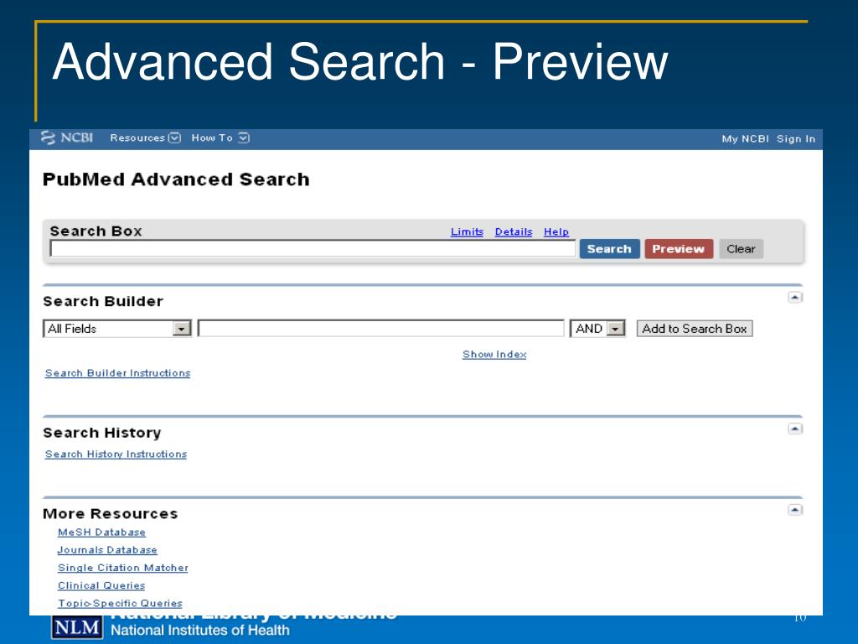This screenshot has width=858, height=644.
Task: Focus the Search Box text field
Action: click(313, 248)
